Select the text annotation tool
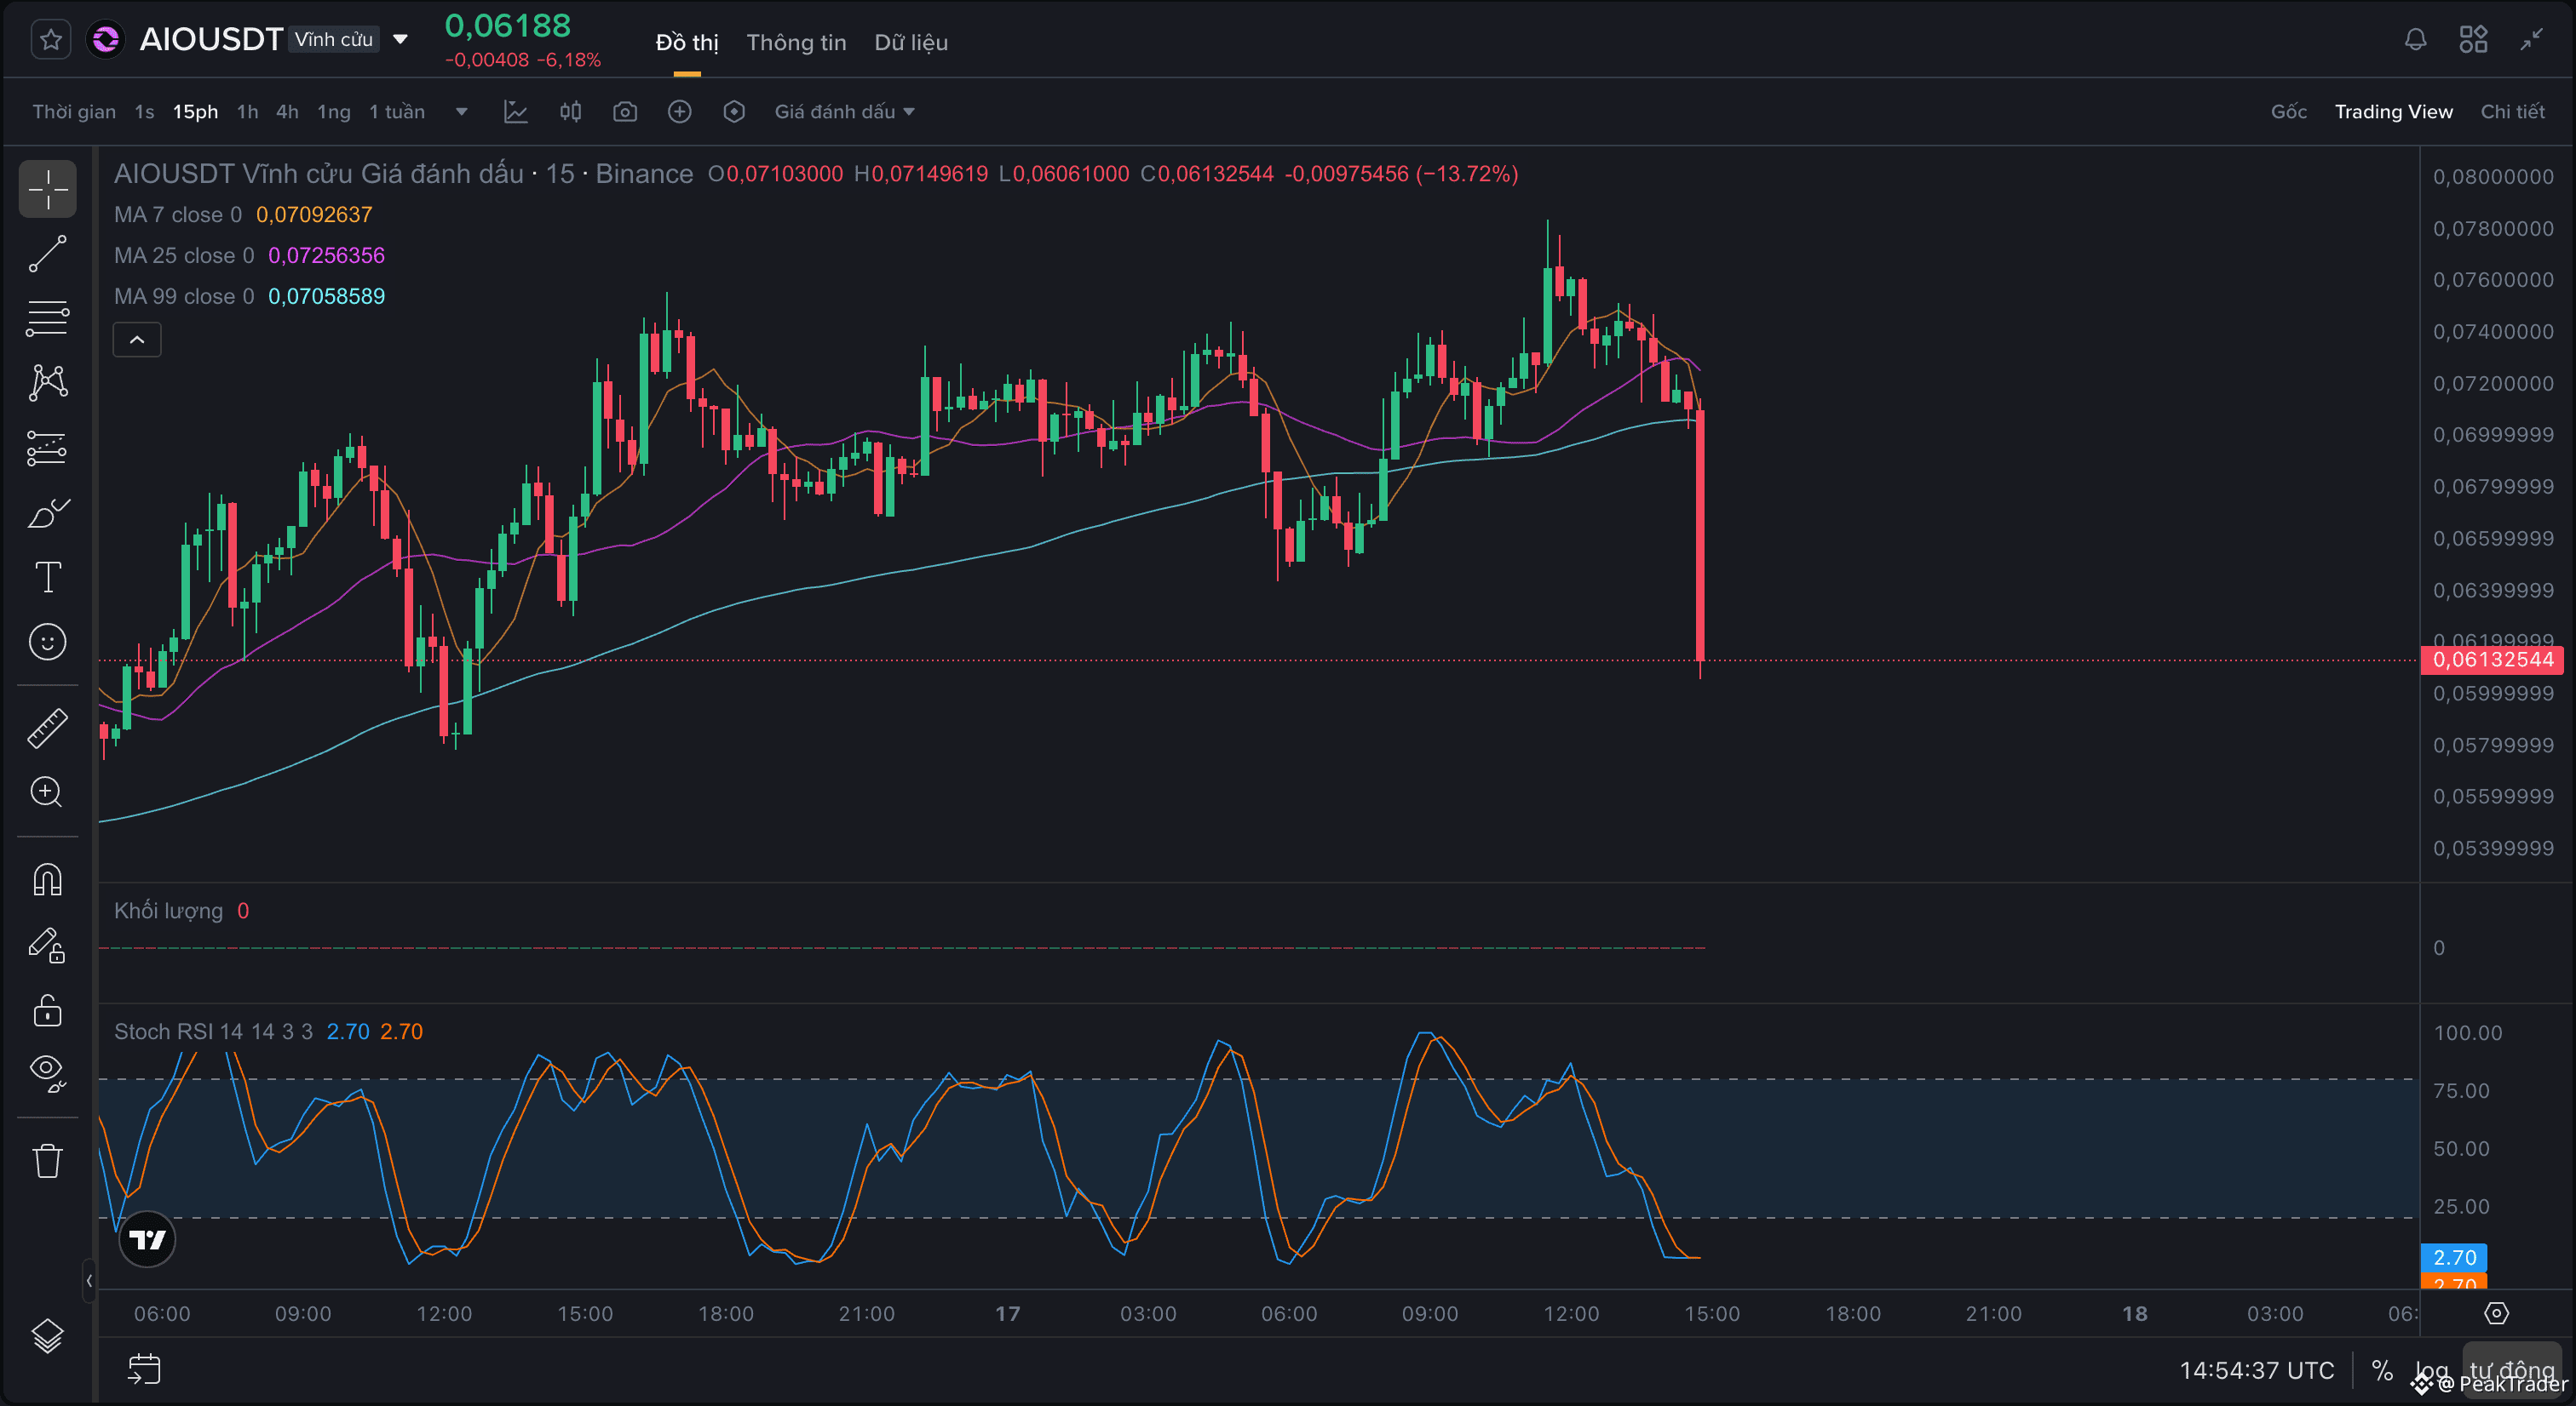This screenshot has width=2576, height=1406. (x=47, y=578)
